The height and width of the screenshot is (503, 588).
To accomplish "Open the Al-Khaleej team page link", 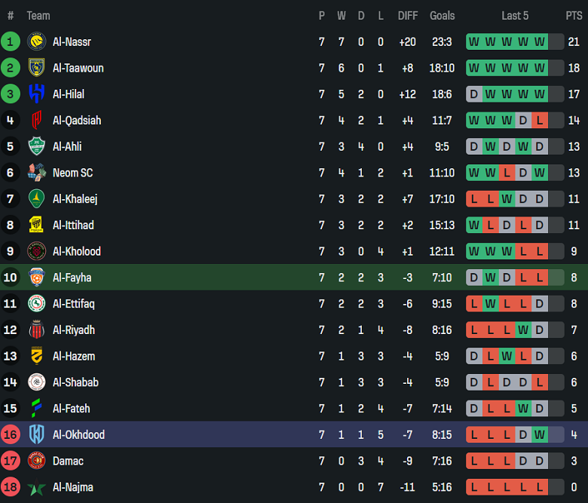I will click(x=75, y=199).
